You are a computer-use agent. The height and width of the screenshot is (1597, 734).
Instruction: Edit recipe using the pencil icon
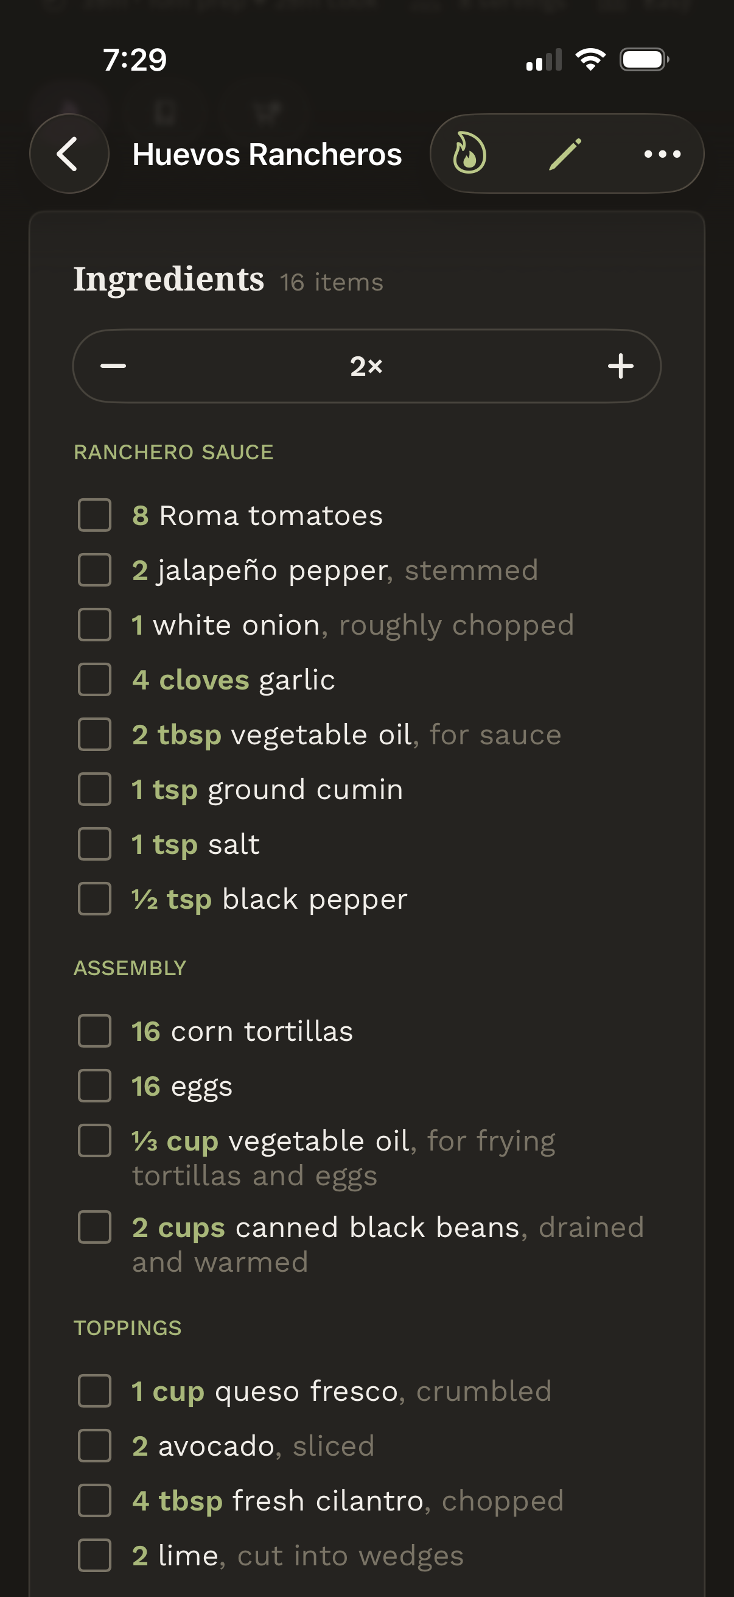pos(565,153)
